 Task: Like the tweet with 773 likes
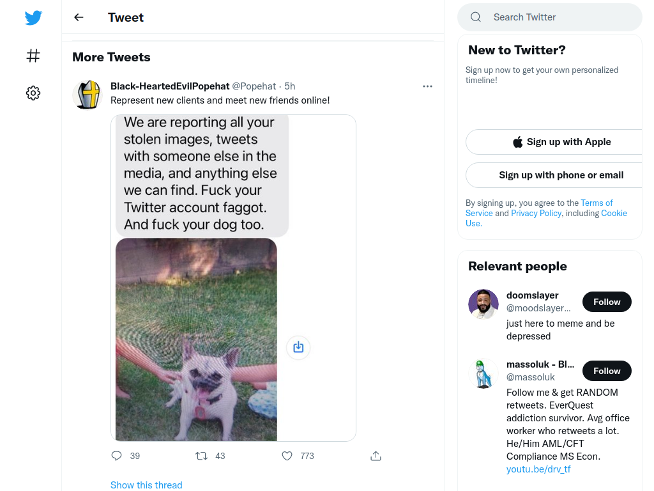(287, 456)
